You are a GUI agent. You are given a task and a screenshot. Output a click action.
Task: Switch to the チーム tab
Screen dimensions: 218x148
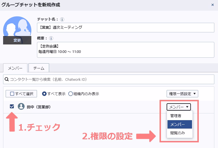39,68
